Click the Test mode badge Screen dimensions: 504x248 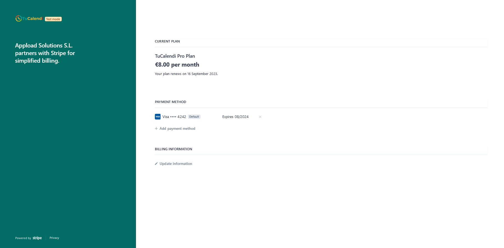point(53,19)
